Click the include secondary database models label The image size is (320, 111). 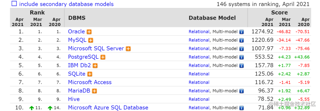[x=66, y=4]
